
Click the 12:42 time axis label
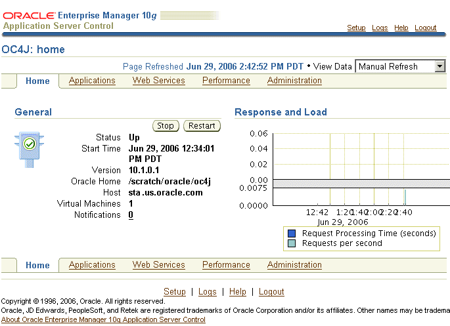317,213
